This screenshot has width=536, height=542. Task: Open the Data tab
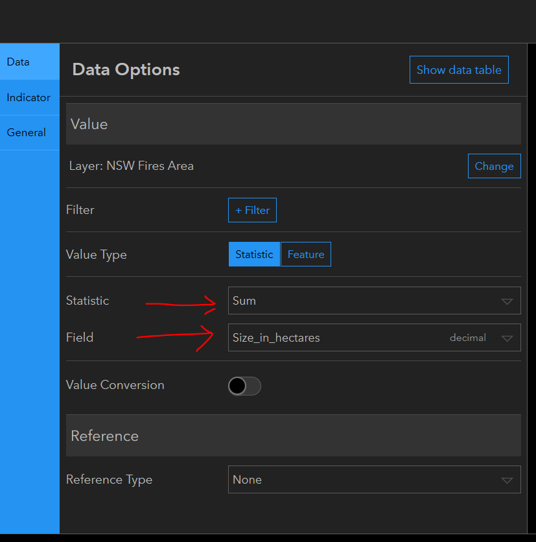[18, 62]
